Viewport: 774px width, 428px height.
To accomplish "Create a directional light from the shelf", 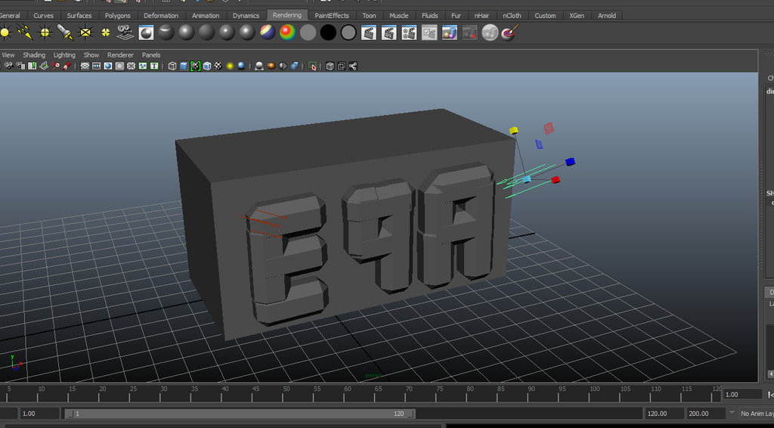I will pos(25,32).
